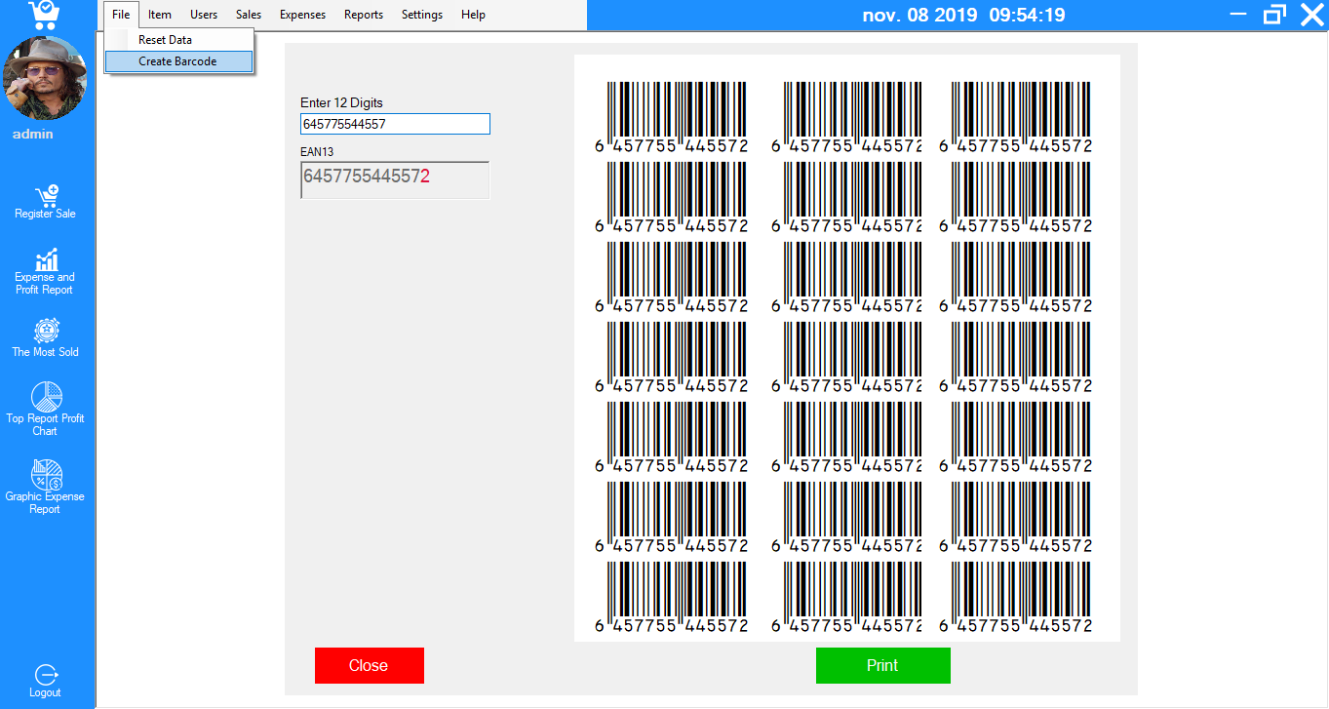Open the Expenses menu
The height and width of the screenshot is (709, 1329).
pos(301,14)
